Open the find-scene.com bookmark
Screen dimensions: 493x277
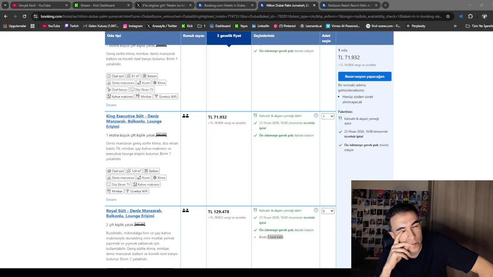pyautogui.click(x=383, y=26)
